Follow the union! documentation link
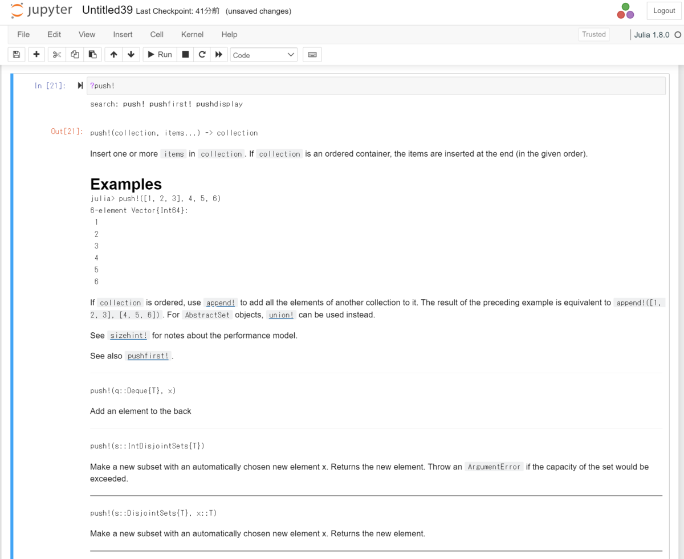Viewport: 684px width, 559px height. click(x=282, y=315)
